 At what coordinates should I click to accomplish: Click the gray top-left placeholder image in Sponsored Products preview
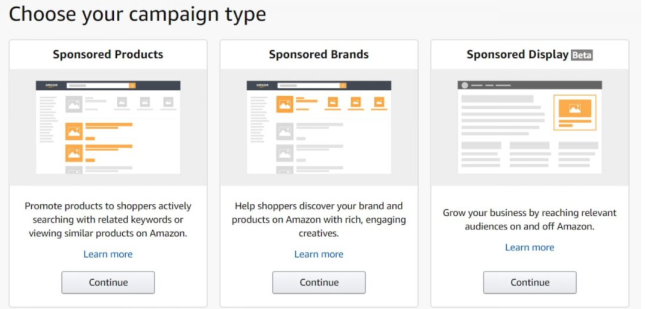[x=74, y=104]
